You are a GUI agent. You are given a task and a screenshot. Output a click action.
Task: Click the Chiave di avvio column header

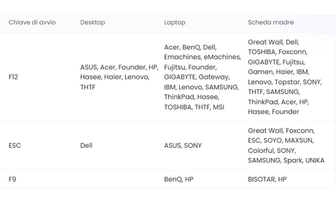click(32, 22)
